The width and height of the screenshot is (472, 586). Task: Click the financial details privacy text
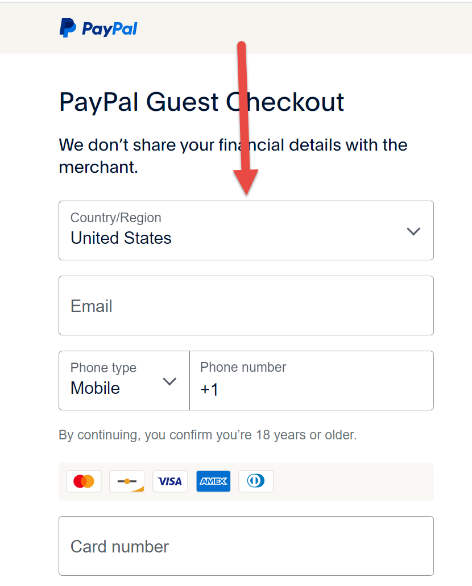coord(233,156)
